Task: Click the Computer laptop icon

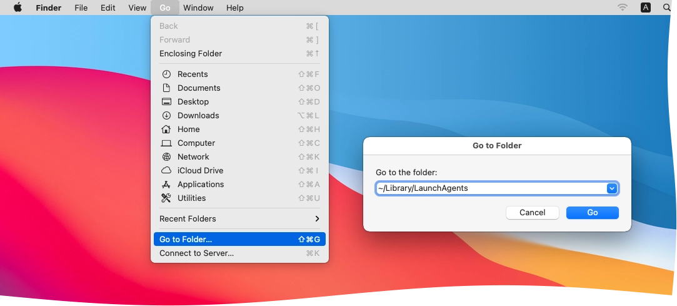Action: point(166,143)
